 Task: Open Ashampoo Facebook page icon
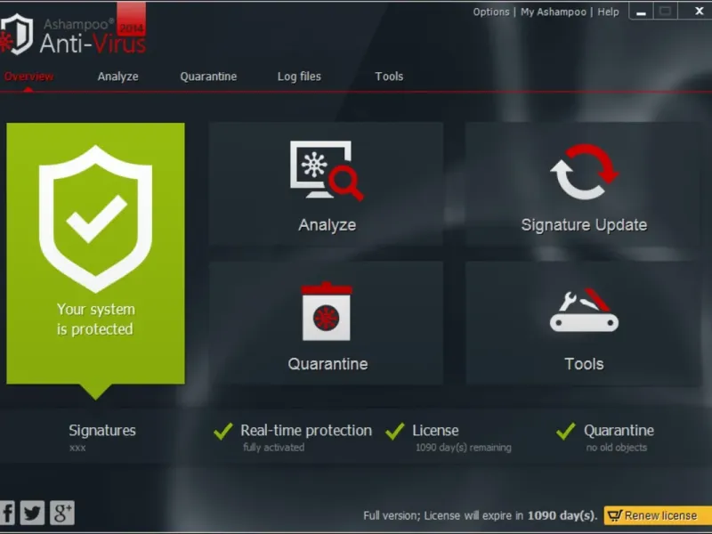[7, 513]
